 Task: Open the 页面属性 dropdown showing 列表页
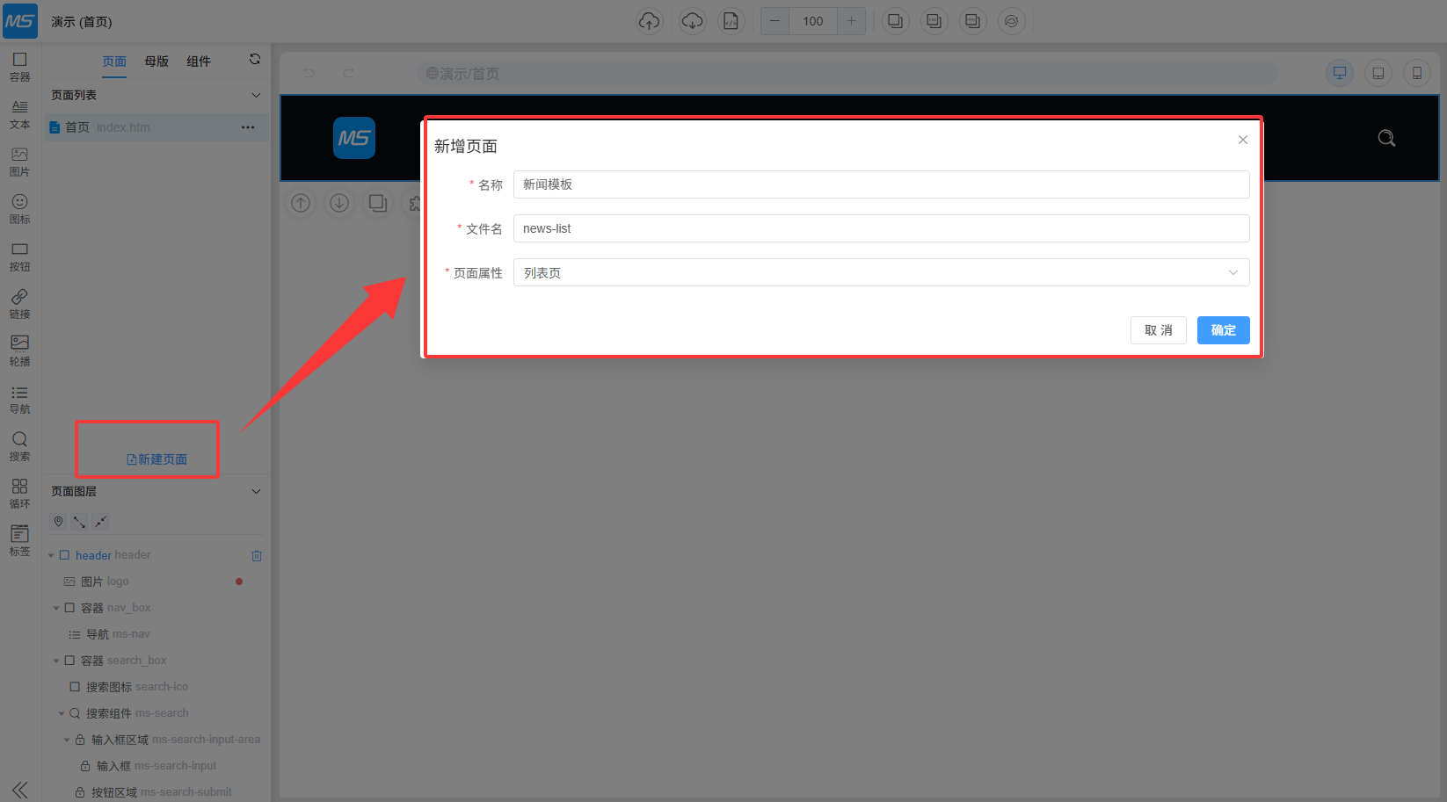[881, 272]
